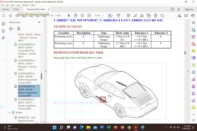The height and width of the screenshot is (131, 197).
Task: Click the share with others icon
Action: tap(193, 15)
